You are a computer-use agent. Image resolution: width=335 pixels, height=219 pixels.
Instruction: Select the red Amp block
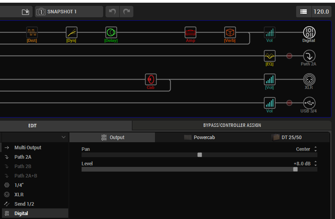point(190,32)
